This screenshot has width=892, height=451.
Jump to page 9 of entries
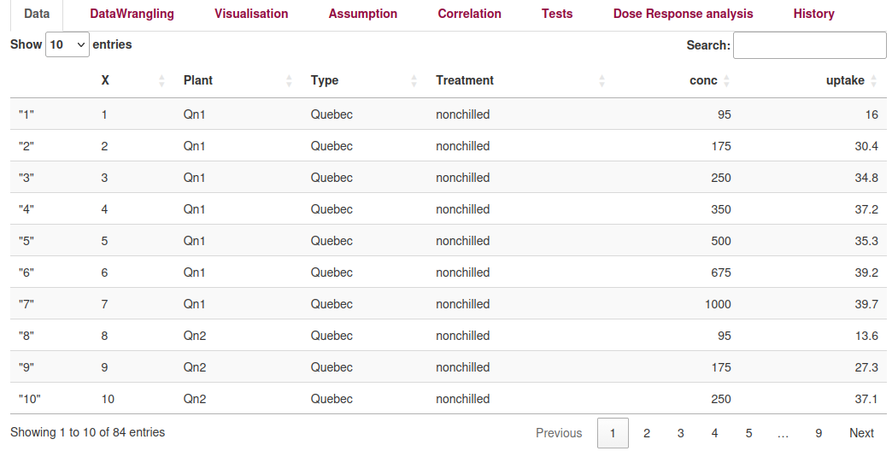click(819, 433)
